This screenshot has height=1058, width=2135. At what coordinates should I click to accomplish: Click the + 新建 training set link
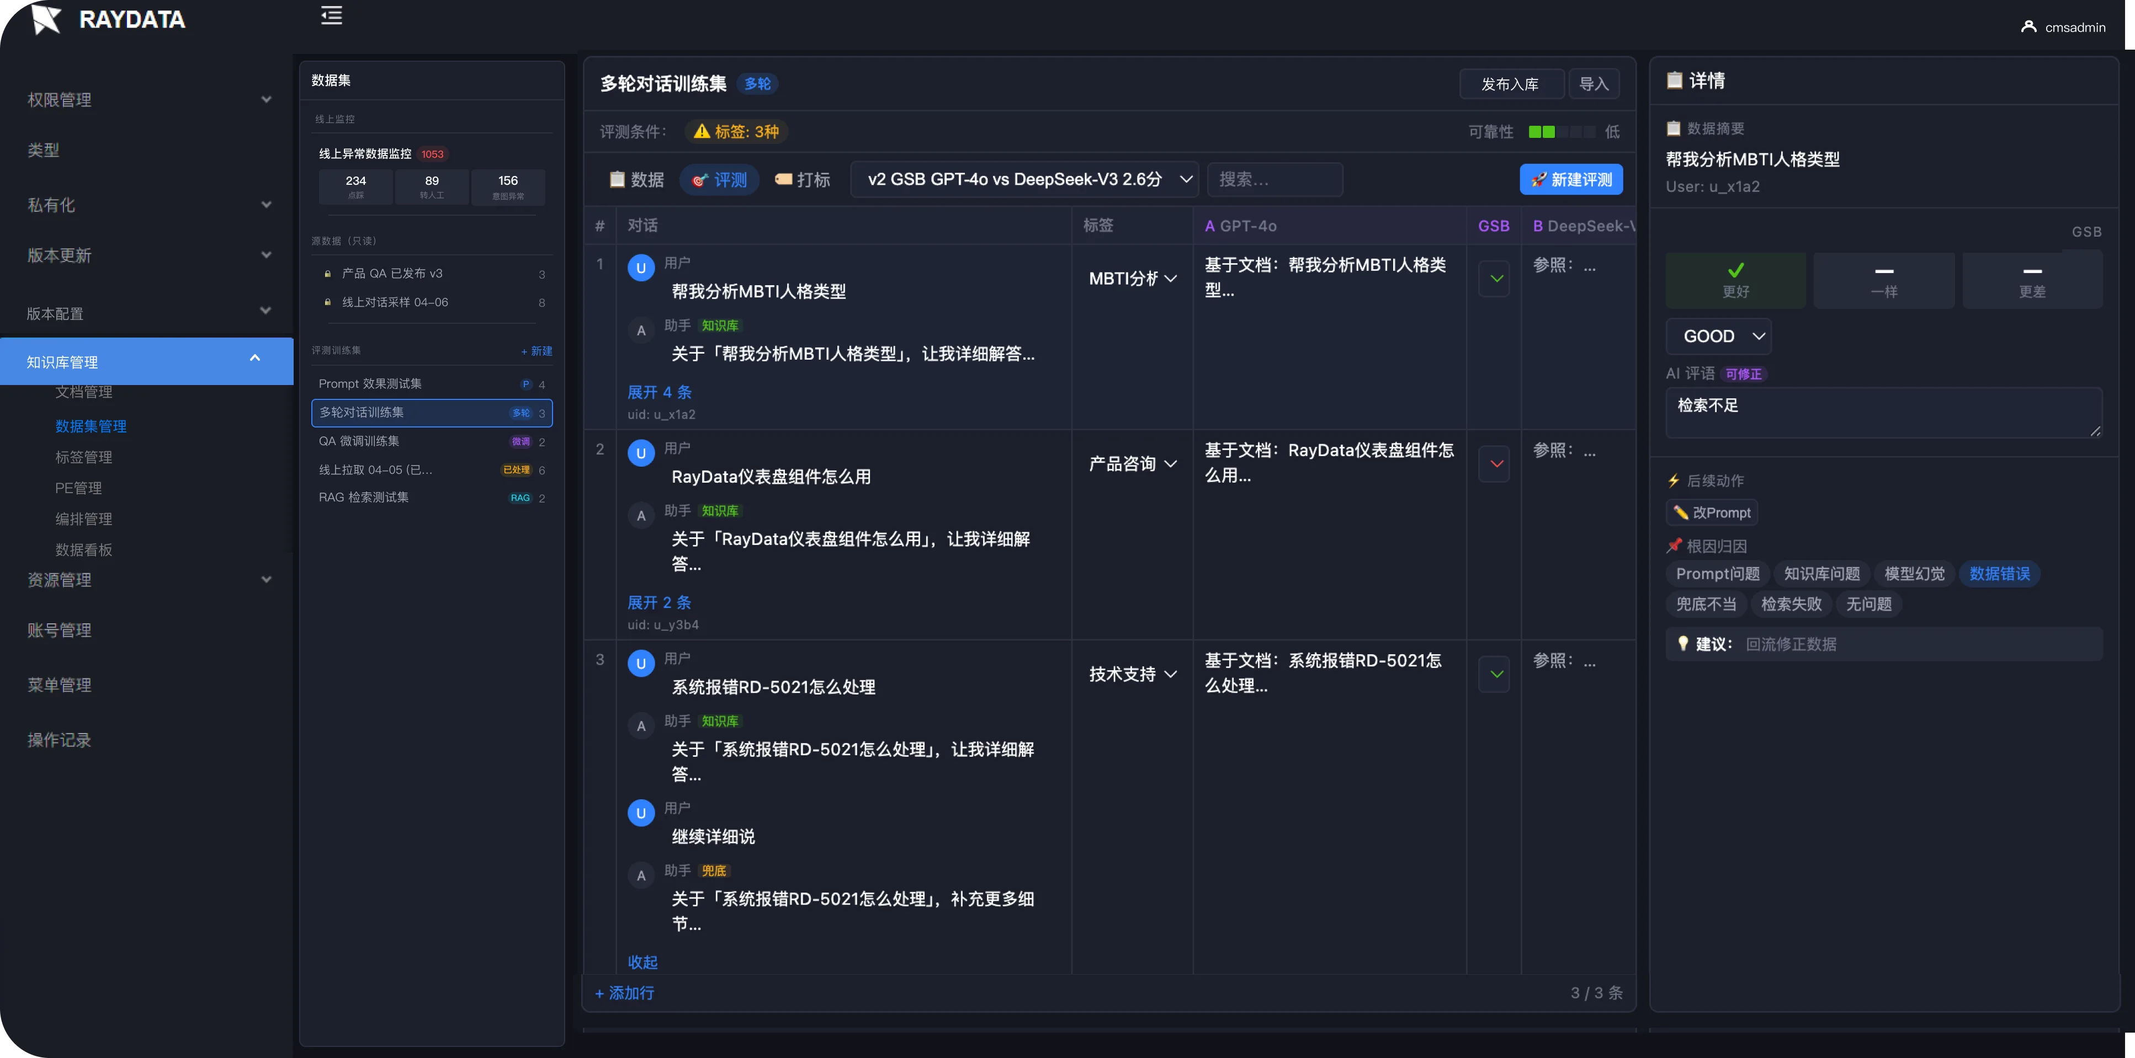click(537, 350)
